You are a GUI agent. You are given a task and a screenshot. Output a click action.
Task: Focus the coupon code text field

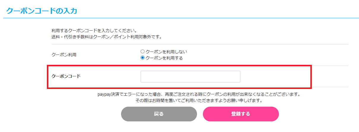pos(190,77)
